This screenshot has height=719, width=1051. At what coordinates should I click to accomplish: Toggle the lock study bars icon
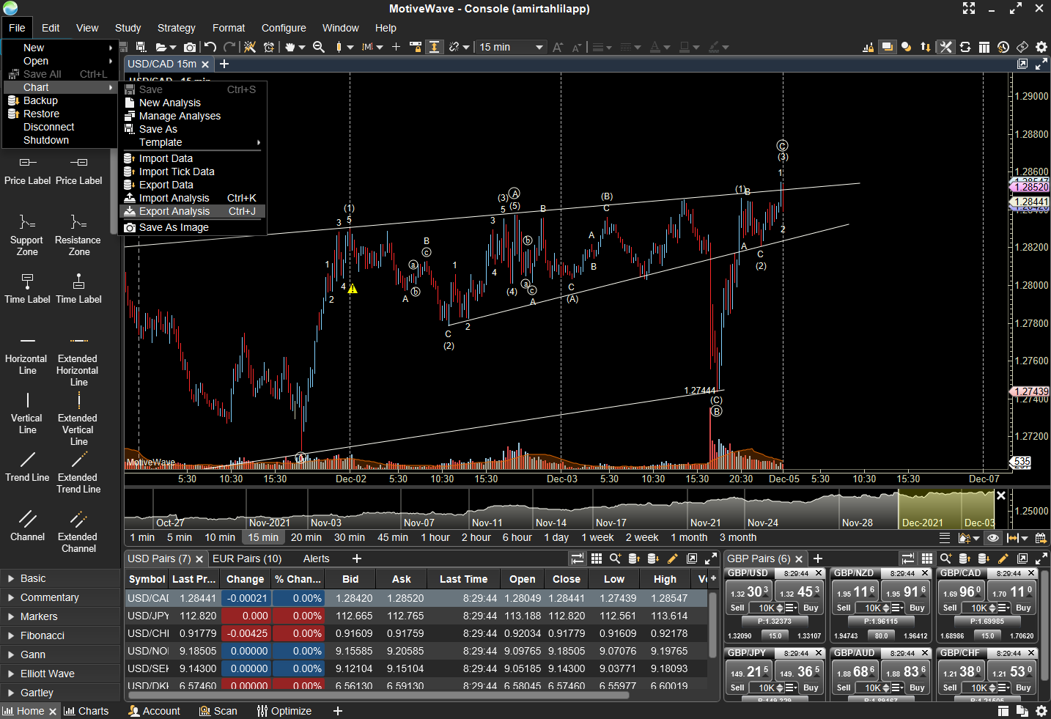coord(869,47)
